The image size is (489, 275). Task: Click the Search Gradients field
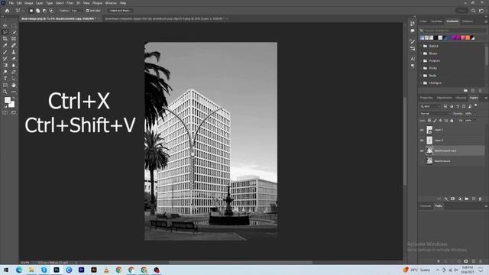pos(455,31)
